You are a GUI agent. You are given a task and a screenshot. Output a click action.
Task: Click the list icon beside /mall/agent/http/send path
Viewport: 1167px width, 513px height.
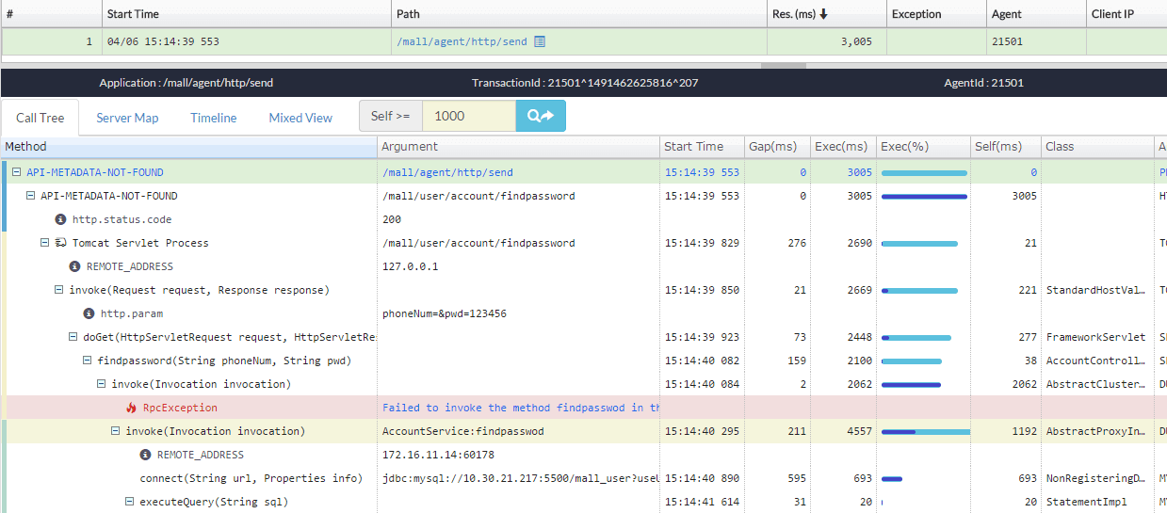(x=540, y=41)
